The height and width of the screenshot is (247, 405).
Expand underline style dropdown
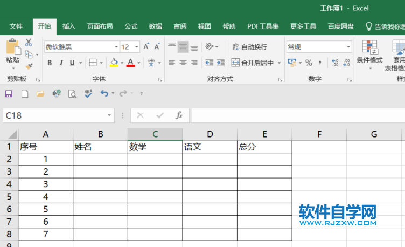point(81,63)
